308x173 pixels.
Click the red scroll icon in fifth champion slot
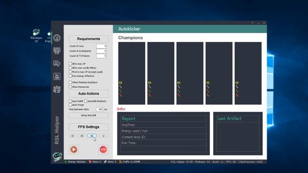coord(237,95)
